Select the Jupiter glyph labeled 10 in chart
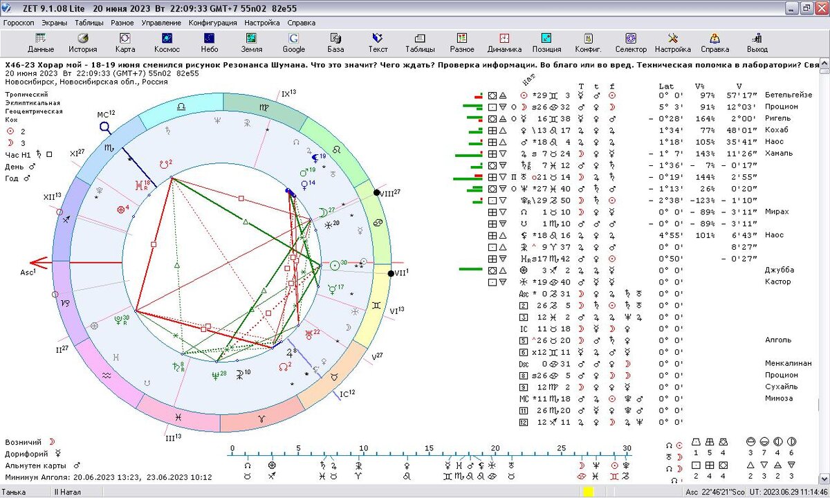Screen dimensions: 830x498 pyautogui.click(x=239, y=374)
